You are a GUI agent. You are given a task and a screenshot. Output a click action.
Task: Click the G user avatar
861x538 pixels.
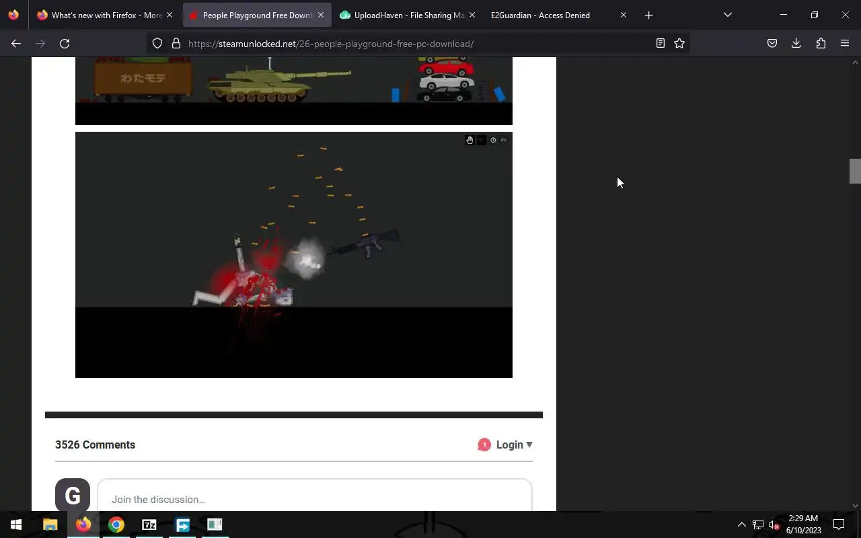coord(73,495)
